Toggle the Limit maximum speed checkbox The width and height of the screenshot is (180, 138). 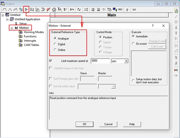[x=51, y=61]
